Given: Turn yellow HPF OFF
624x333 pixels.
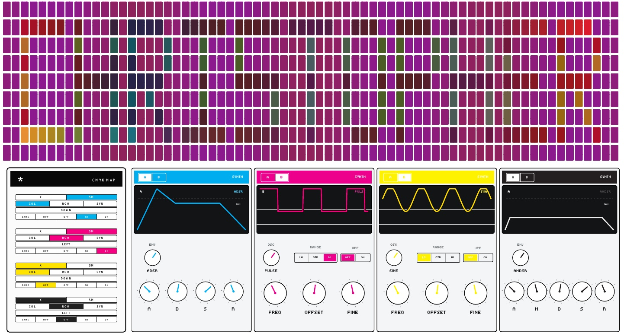Looking at the screenshot, I should (471, 257).
